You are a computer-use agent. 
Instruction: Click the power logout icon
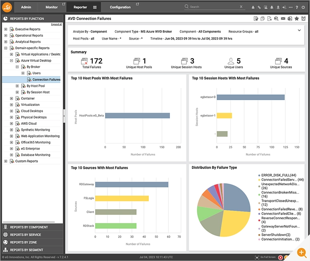tap(303, 7)
